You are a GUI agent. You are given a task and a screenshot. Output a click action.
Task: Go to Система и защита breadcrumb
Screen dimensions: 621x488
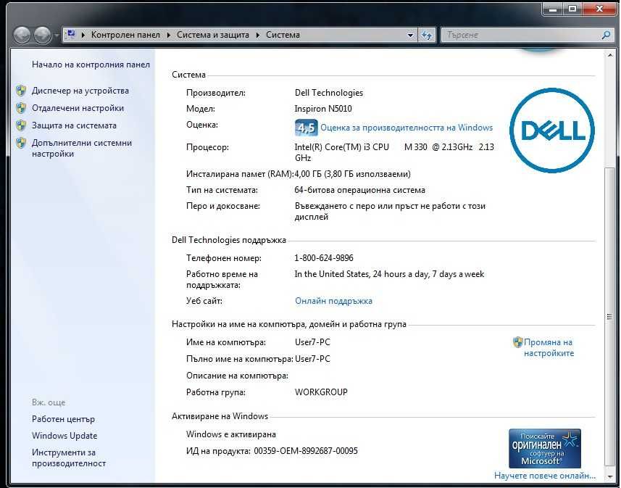coord(213,35)
